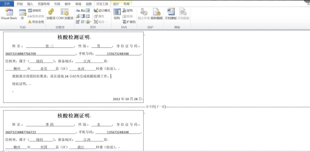
Task: Open the 结构 XML structure pane
Action: pos(117,14)
